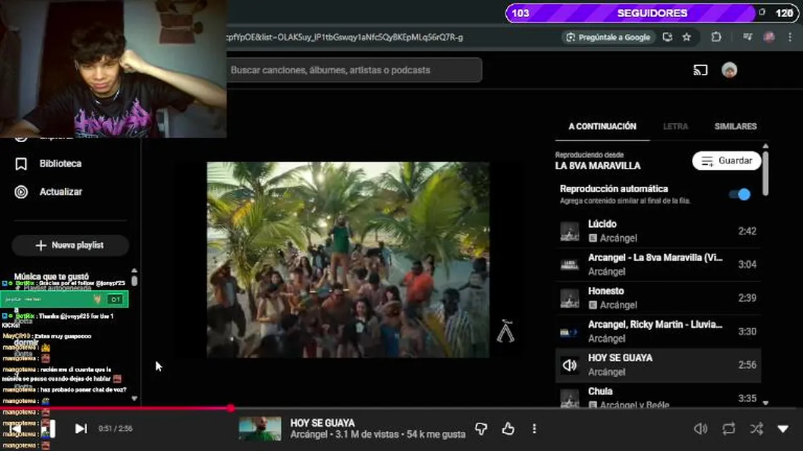Open the Chrome three-dot menu
Image resolution: width=803 pixels, height=451 pixels.
(x=789, y=37)
